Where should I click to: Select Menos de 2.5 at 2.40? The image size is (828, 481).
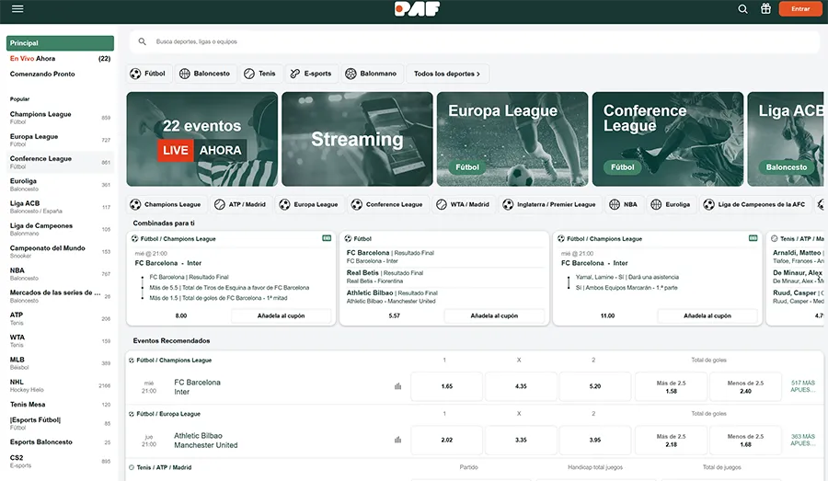tap(745, 386)
